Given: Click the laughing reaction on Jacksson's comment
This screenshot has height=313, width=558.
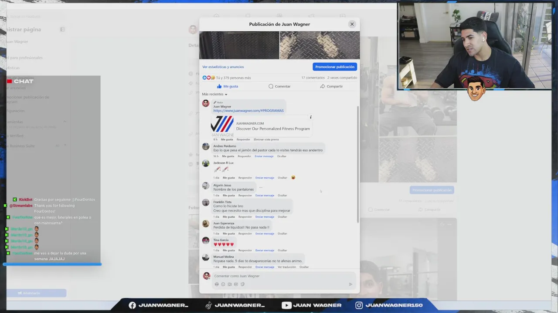Looking at the screenshot, I should pos(293,177).
